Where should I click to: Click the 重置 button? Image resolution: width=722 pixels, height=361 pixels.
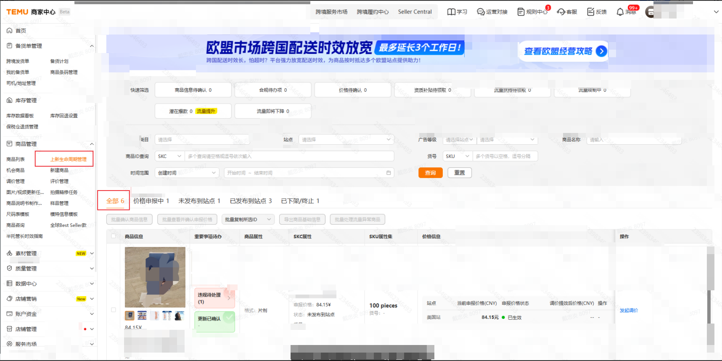click(460, 173)
